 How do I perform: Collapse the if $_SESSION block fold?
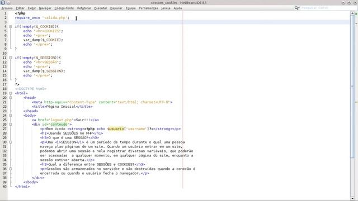pyautogui.click(x=11, y=58)
